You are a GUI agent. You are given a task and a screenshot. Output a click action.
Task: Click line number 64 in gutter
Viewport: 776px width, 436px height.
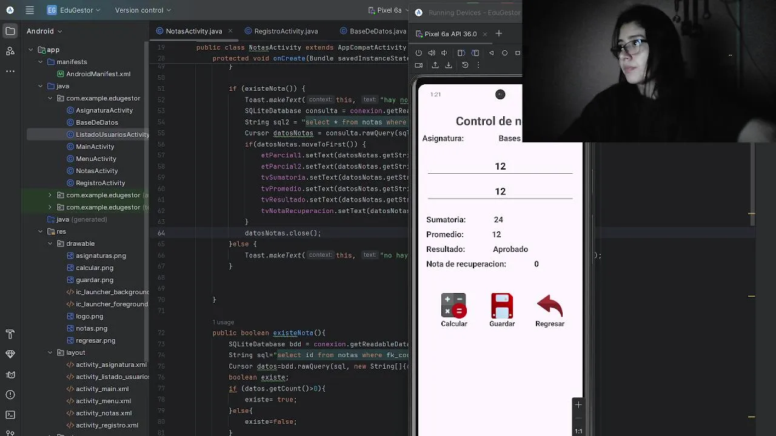click(161, 233)
